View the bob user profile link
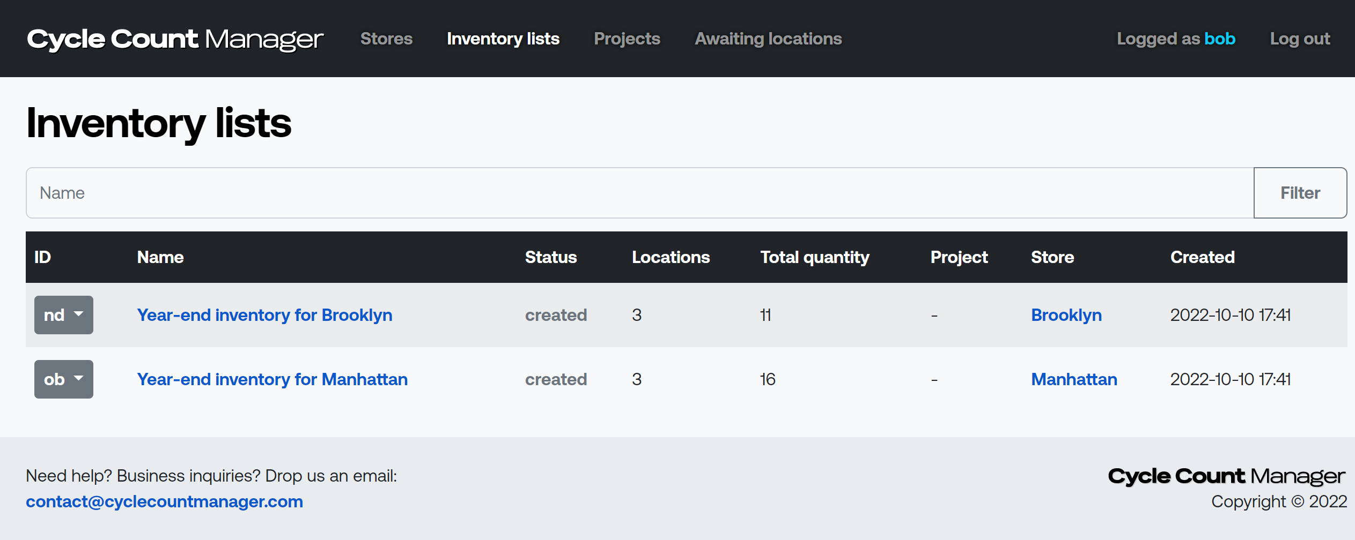This screenshot has height=540, width=1355. click(x=1220, y=39)
